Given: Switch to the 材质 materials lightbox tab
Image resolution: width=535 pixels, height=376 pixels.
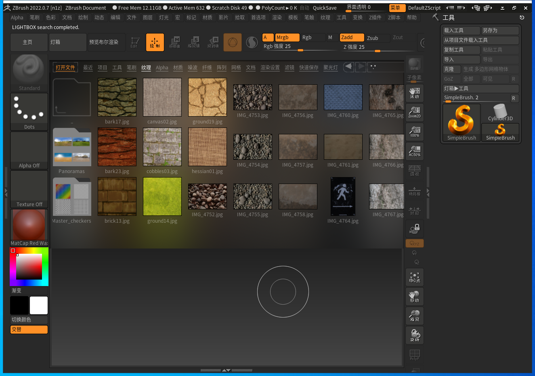Looking at the screenshot, I should 178,67.
